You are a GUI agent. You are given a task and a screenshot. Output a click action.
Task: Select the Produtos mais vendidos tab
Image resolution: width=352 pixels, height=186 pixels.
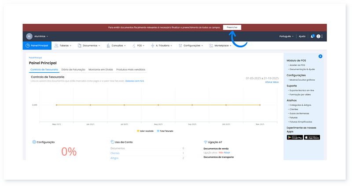tap(130, 69)
